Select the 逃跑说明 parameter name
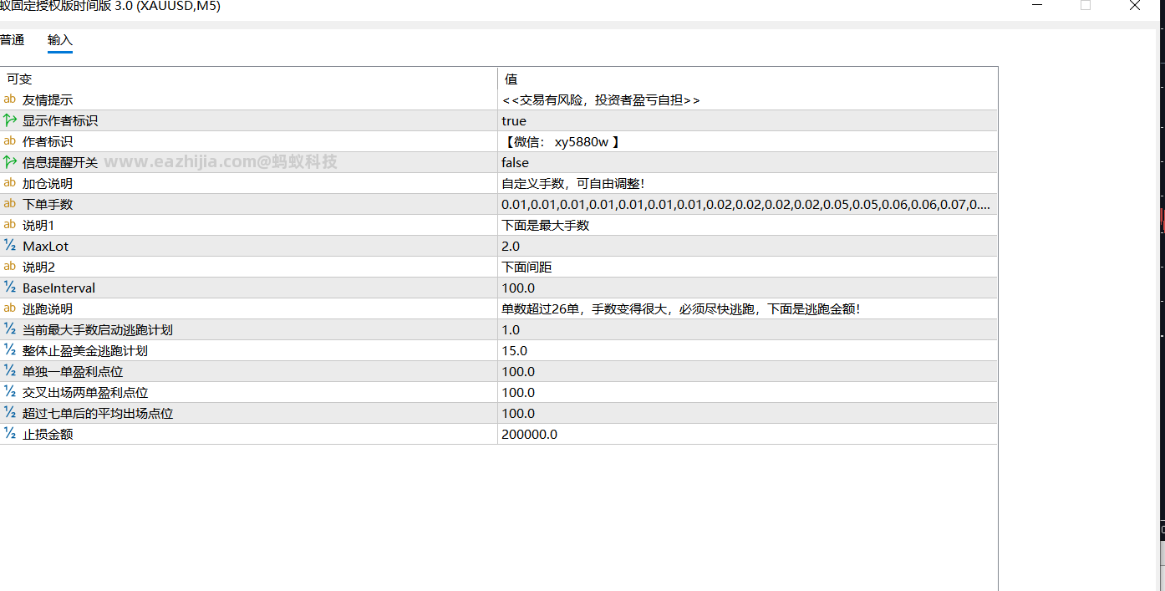The image size is (1165, 591). point(48,308)
